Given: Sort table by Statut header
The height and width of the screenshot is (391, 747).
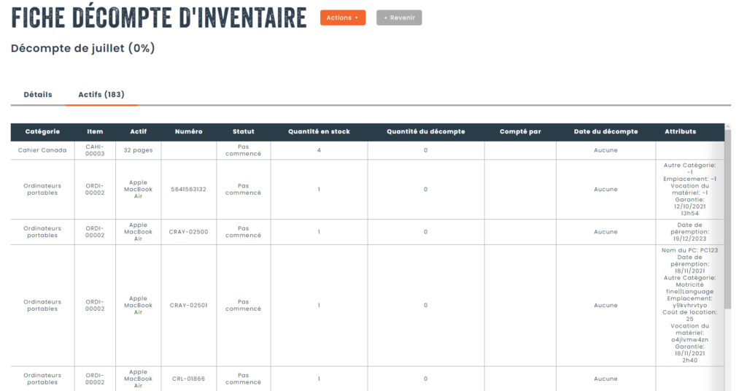Looking at the screenshot, I should [243, 132].
